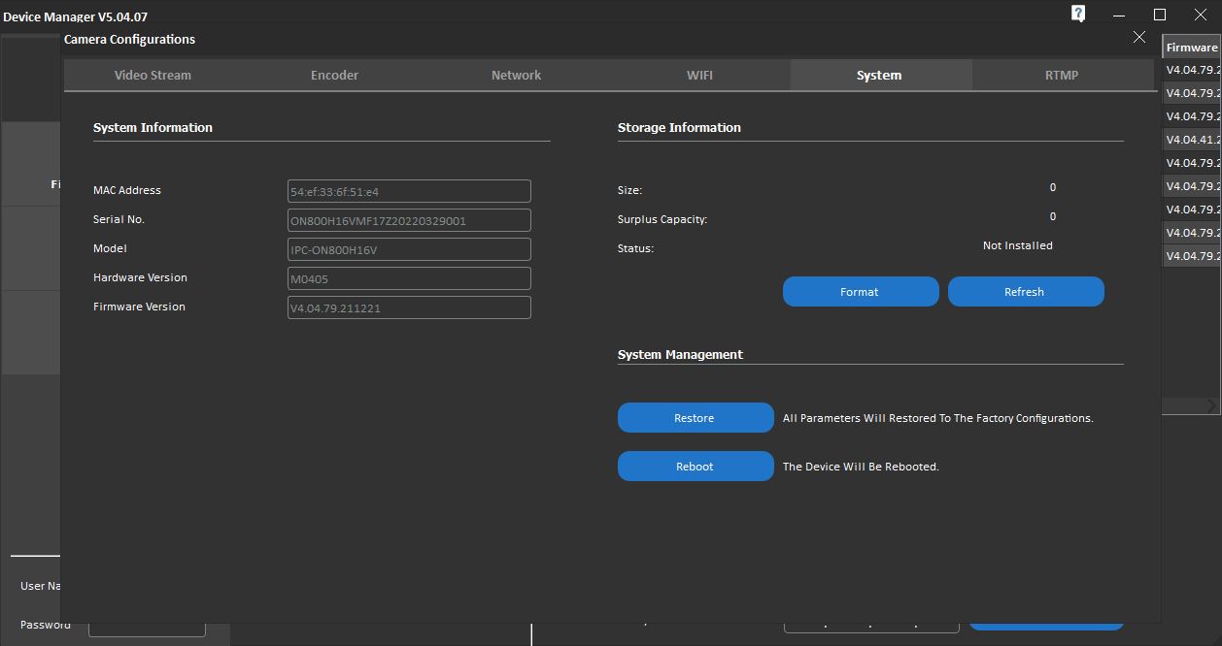Click the Storage Information heading
The image size is (1222, 646).
(x=679, y=127)
